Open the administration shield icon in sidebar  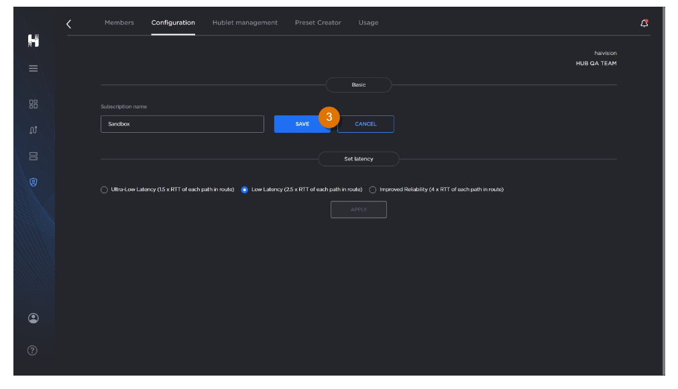point(33,182)
